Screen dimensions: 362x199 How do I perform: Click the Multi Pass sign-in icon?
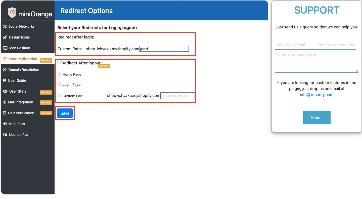[x=5, y=124]
